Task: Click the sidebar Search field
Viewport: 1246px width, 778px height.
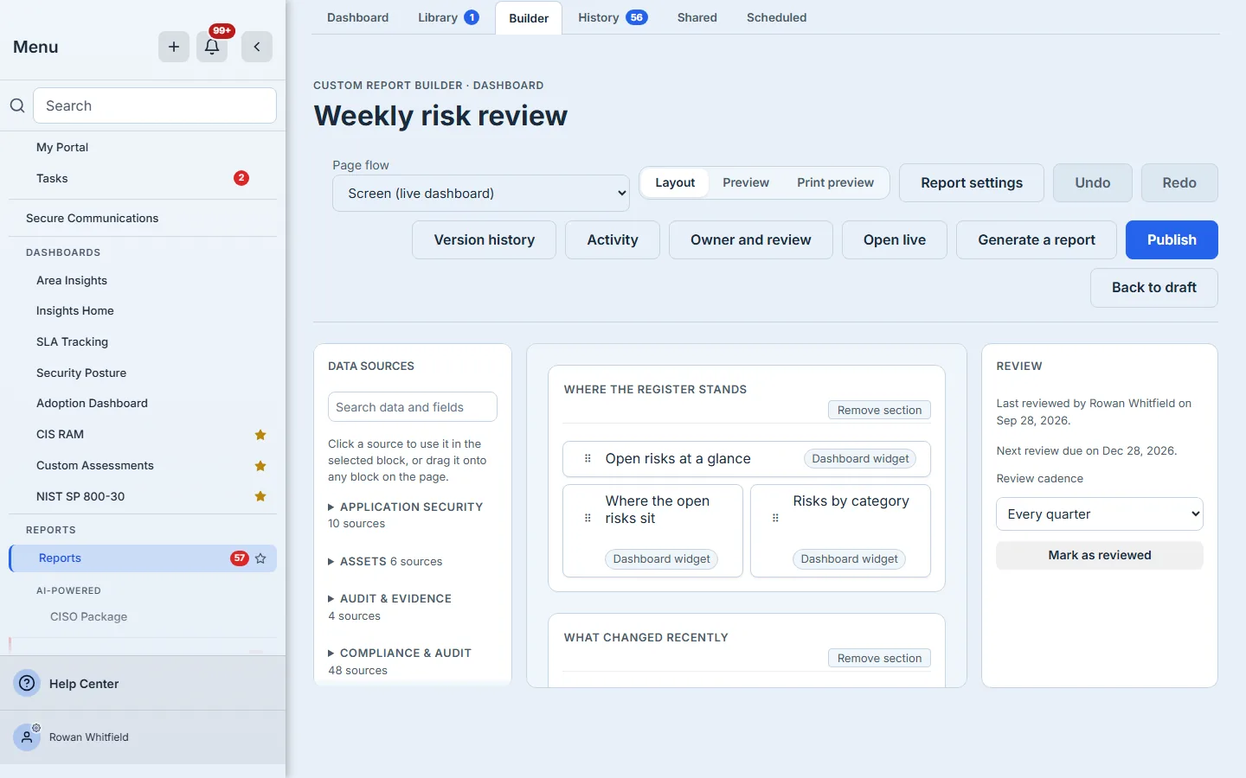Action: 155,105
